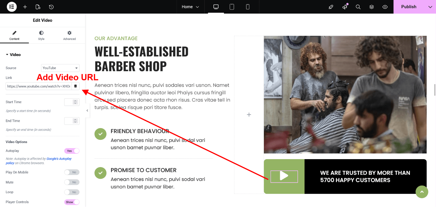
Task: Open the Finder search icon
Action: 358,7
